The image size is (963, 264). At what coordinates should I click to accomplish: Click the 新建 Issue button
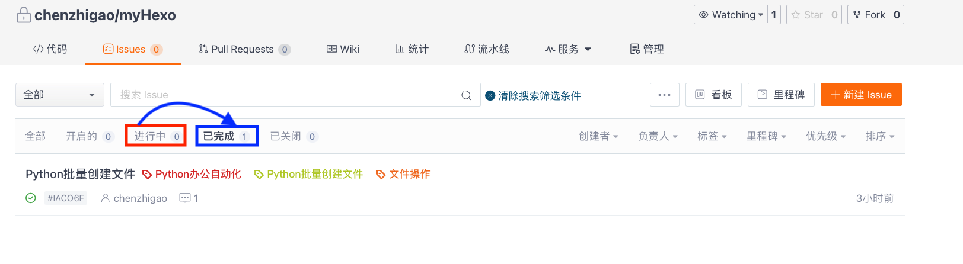pos(861,95)
